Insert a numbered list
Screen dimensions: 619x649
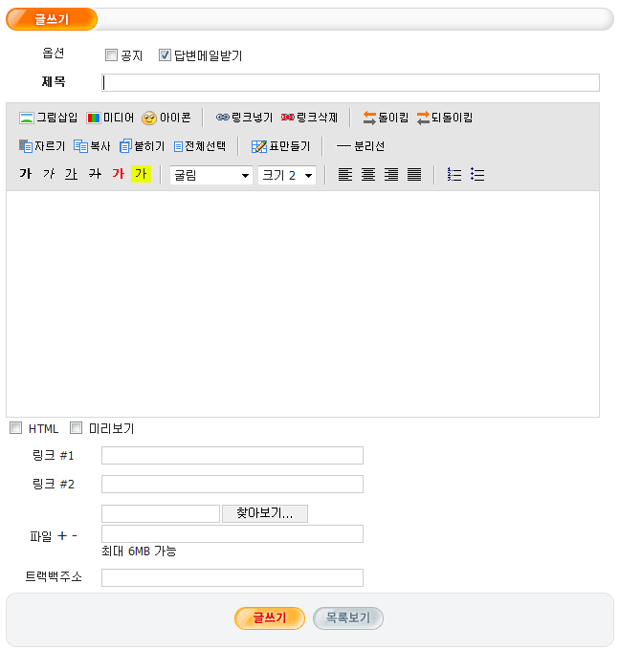click(454, 175)
